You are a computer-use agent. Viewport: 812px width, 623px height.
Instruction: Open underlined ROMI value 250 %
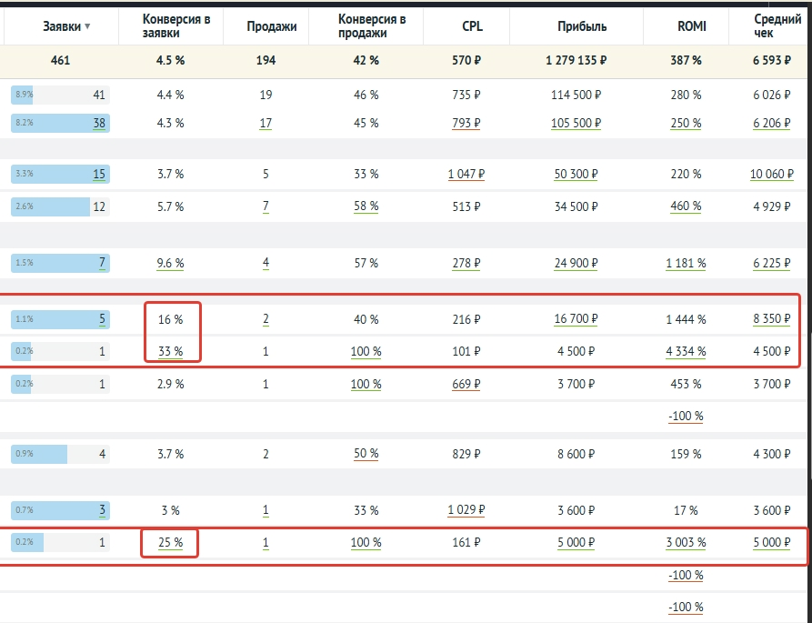tap(686, 124)
